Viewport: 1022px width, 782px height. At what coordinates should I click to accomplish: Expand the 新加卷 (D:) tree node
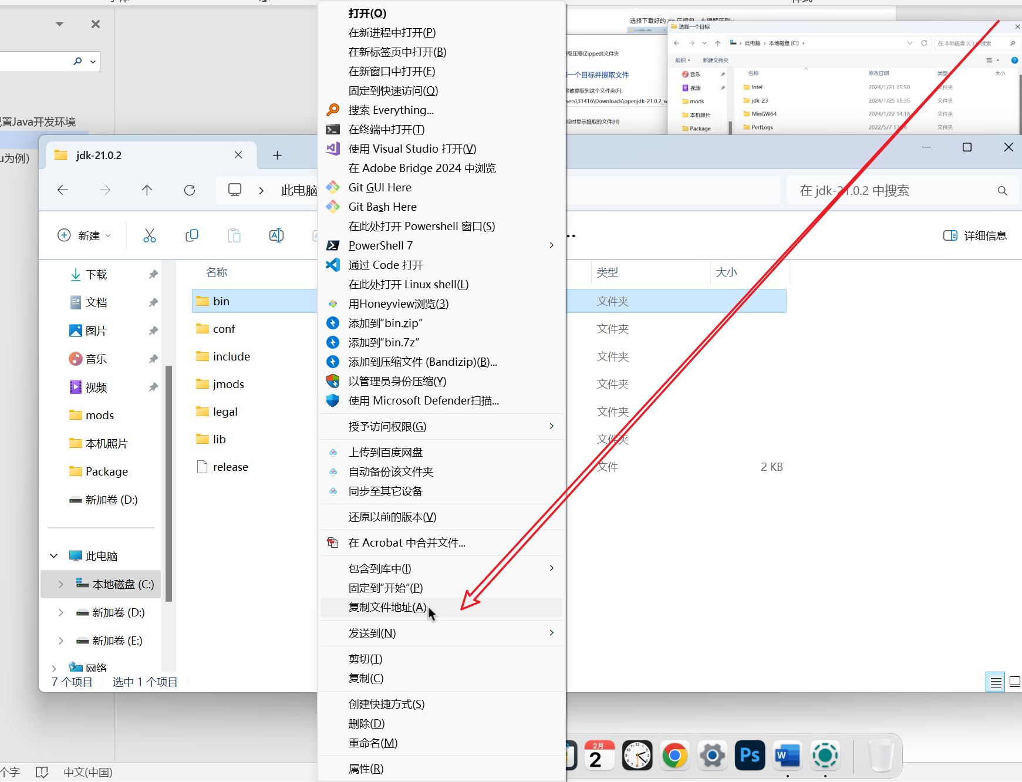pos(60,612)
